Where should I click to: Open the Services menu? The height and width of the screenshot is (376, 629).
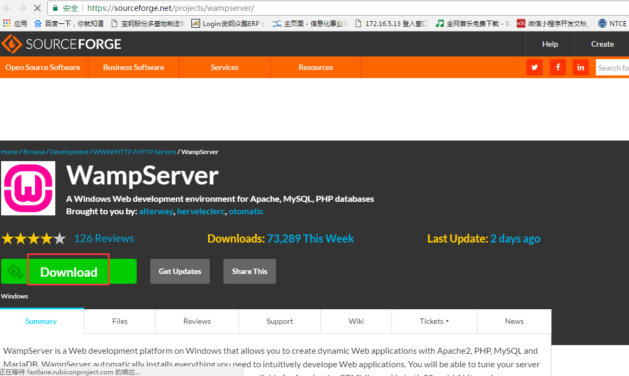(224, 67)
